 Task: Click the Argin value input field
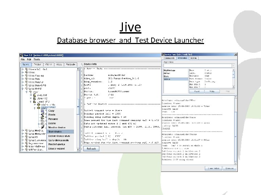click(198, 66)
